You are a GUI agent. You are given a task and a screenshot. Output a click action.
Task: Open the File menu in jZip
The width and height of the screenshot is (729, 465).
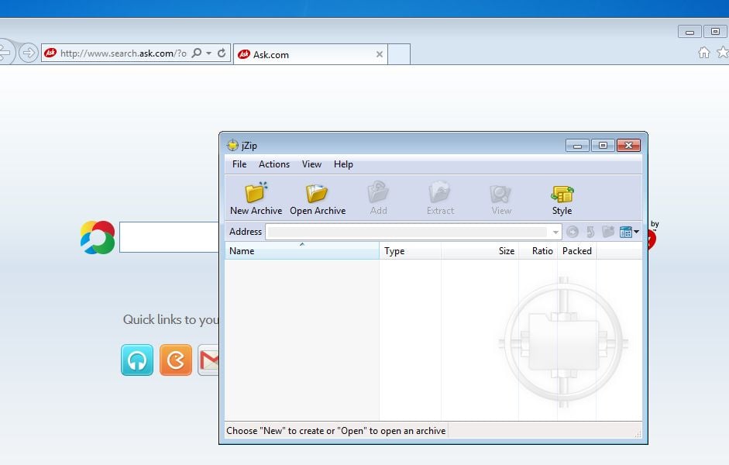click(x=239, y=164)
